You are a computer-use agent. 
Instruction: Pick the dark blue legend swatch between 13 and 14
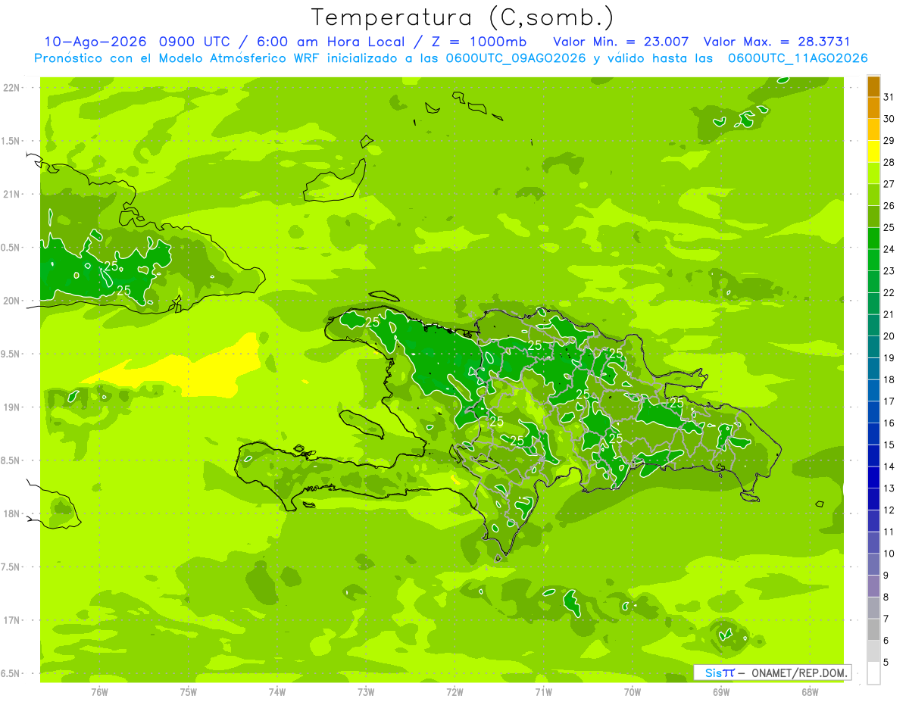tap(873, 478)
